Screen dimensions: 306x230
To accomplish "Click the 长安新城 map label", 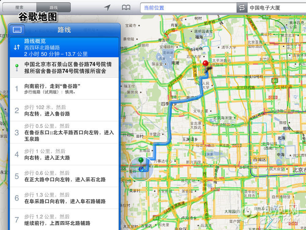I will coord(165,191).
